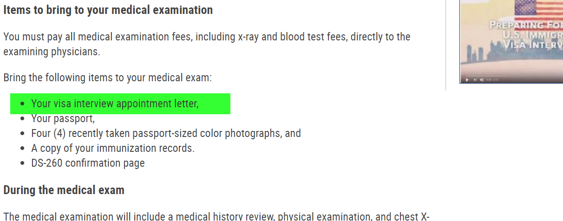Click the passport-sized color photographs list item
The width and height of the screenshot is (563, 221).
[166, 133]
